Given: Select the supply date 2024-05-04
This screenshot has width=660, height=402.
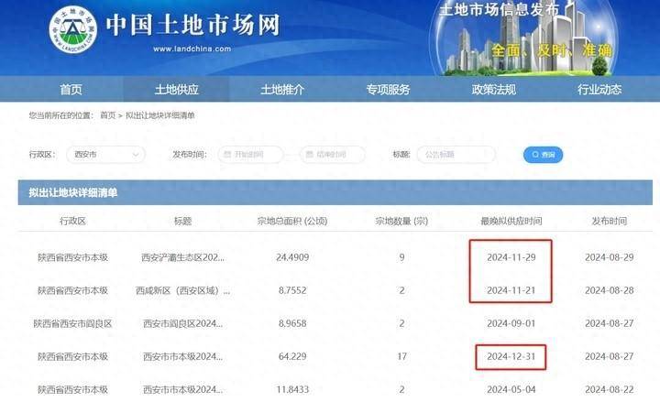Looking at the screenshot, I should tap(511, 390).
